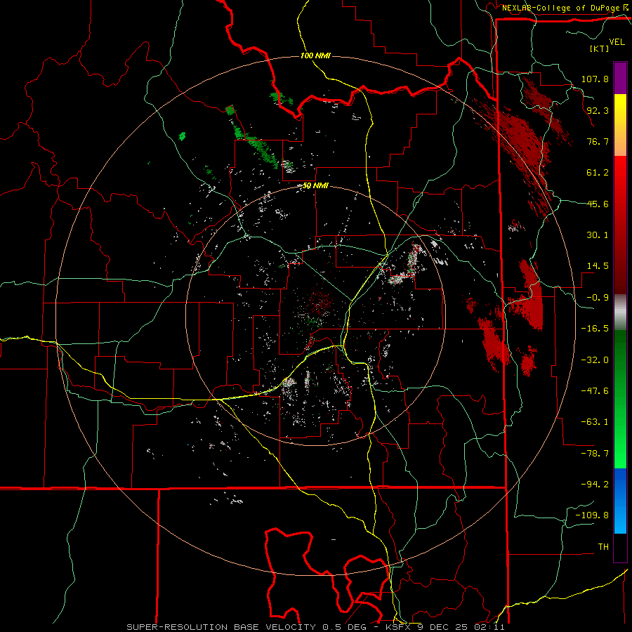Select the -47.6 scale value
This screenshot has height=632, width=632.
(595, 391)
